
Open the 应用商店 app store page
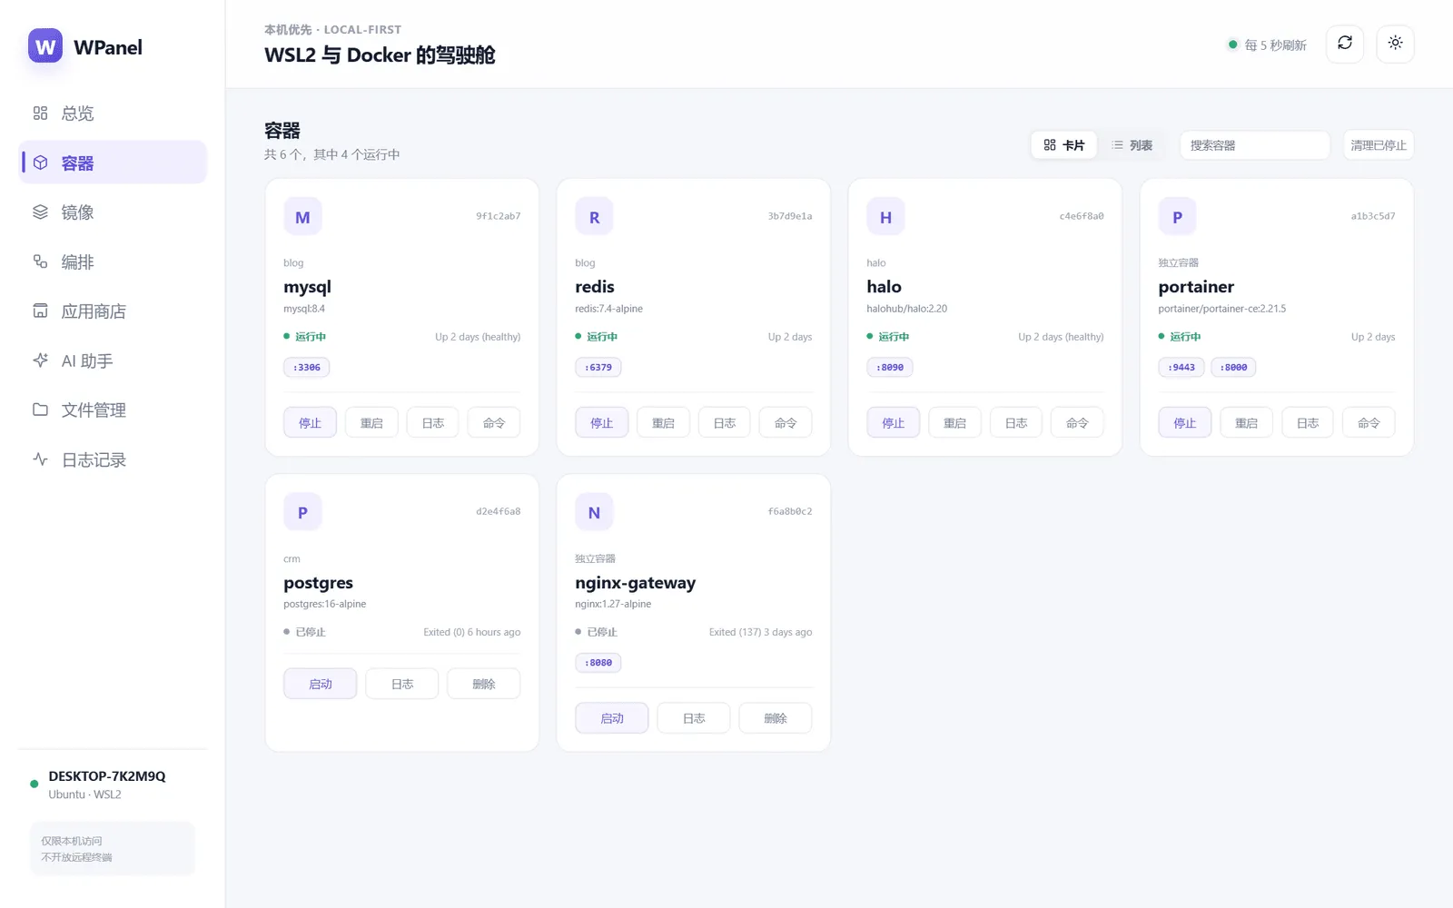[113, 311]
